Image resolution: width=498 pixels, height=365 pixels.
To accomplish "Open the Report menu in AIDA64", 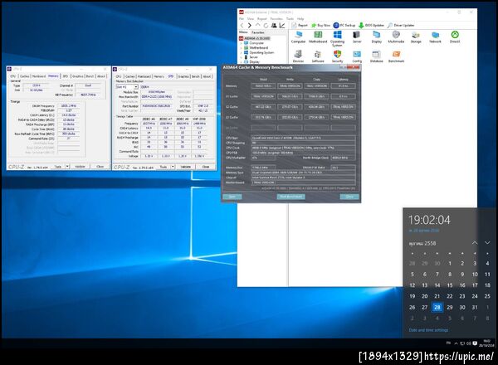I will (262, 19).
